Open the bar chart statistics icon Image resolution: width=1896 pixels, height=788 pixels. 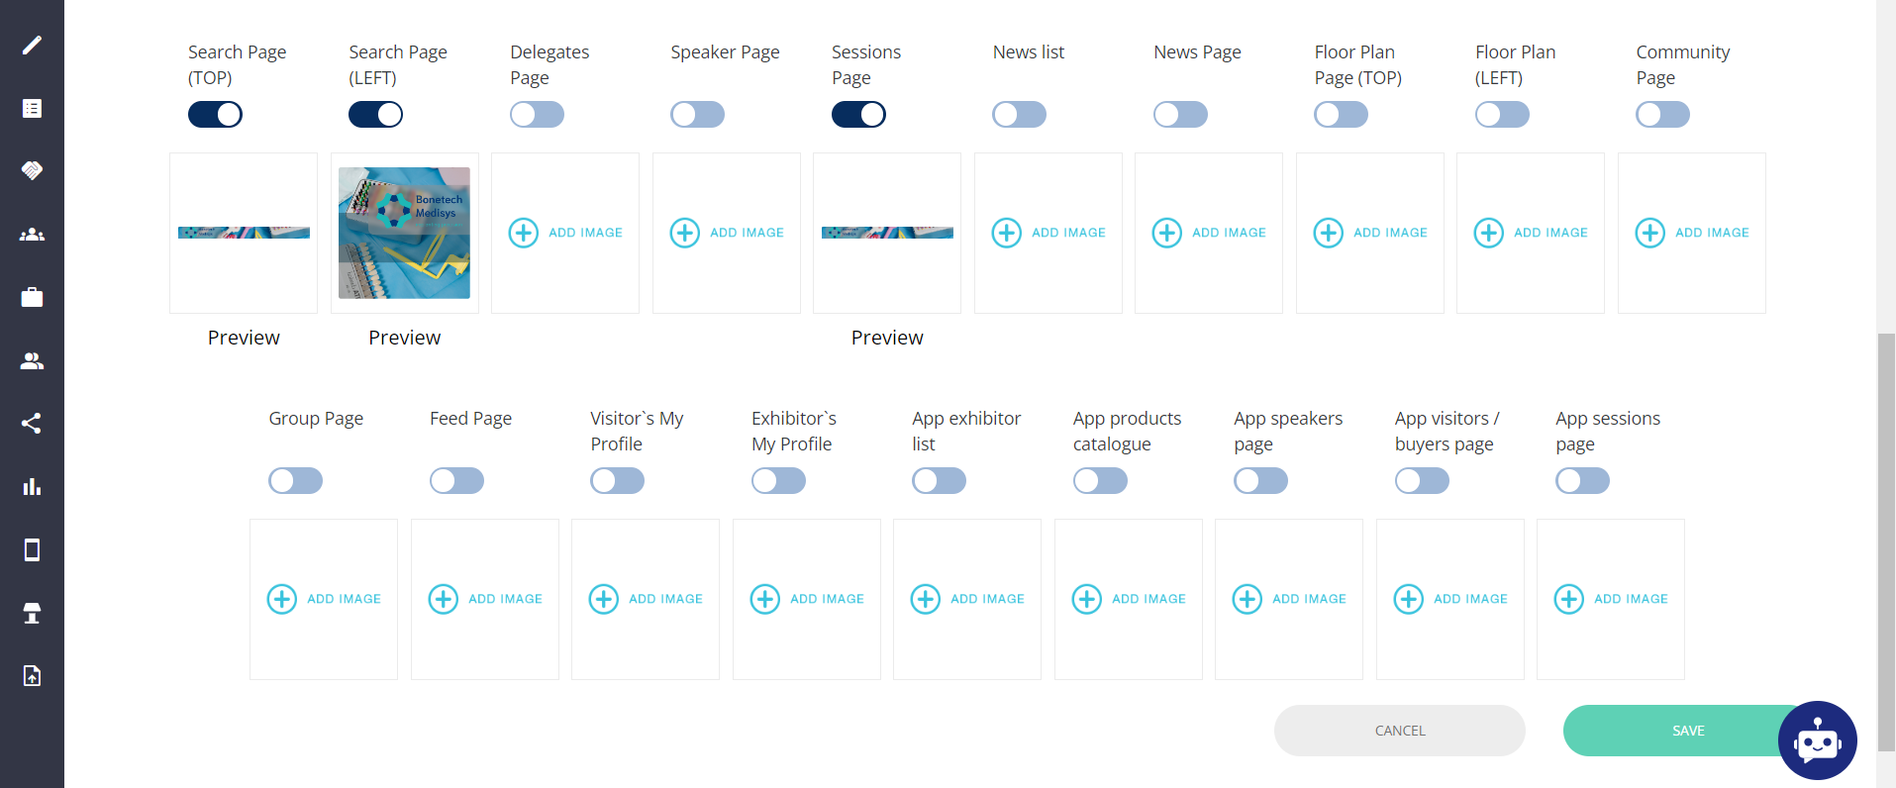pyautogui.click(x=32, y=487)
